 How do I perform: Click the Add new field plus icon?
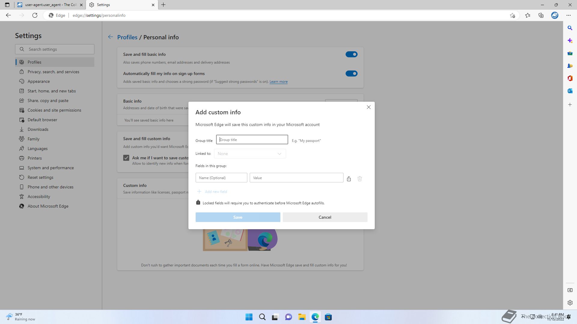click(x=199, y=191)
